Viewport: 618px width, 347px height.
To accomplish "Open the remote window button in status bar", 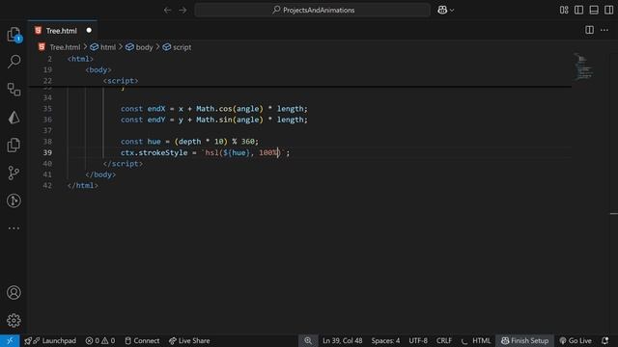I will pyautogui.click(x=10, y=340).
